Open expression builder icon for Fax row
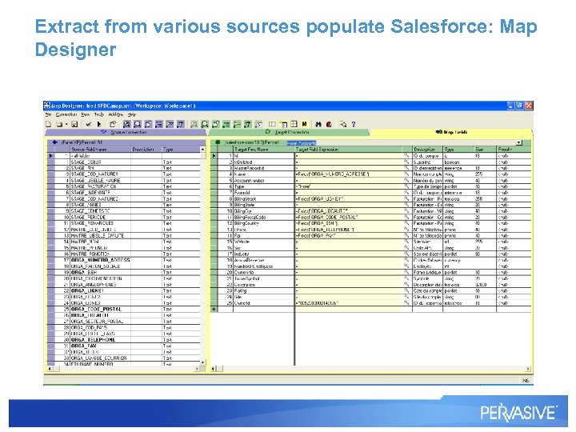 point(406,235)
